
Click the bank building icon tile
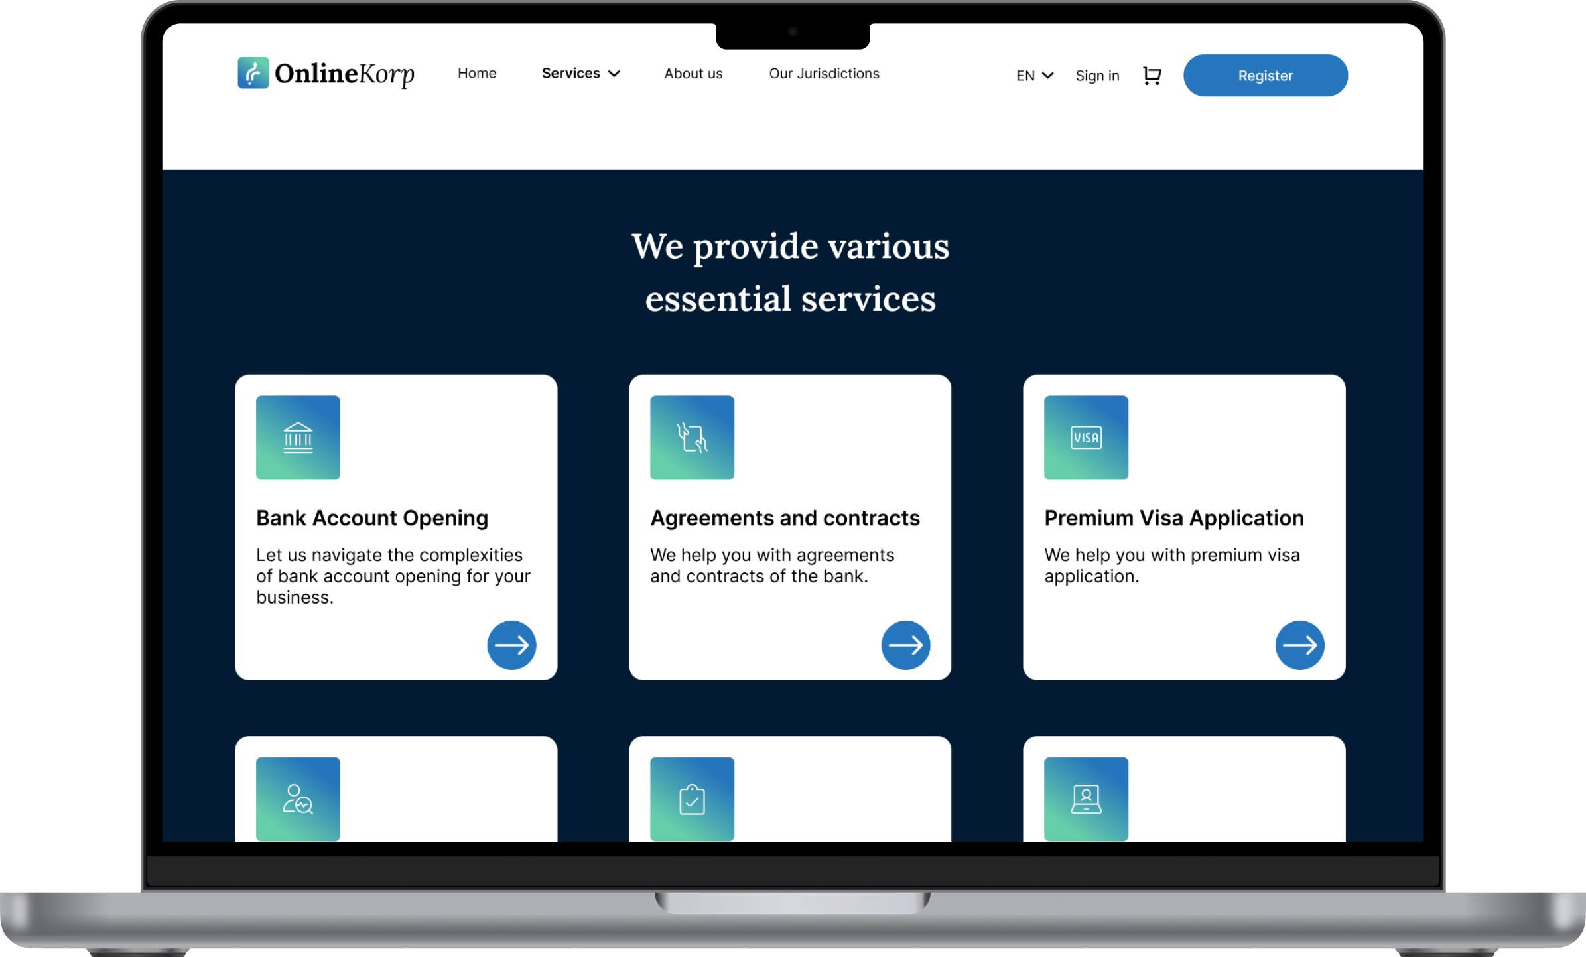click(x=298, y=438)
